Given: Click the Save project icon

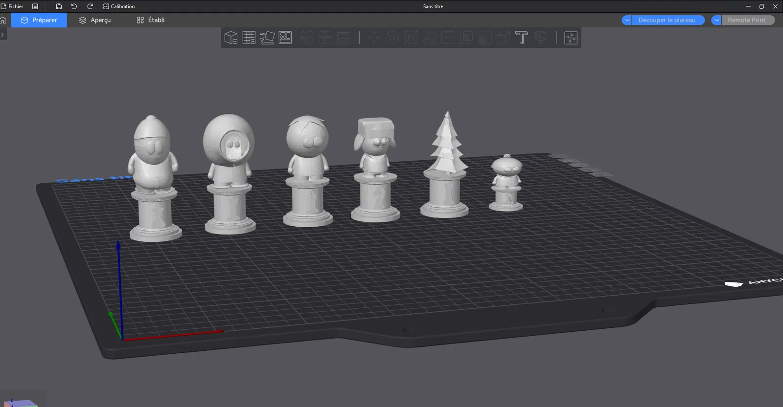Looking at the screenshot, I should pyautogui.click(x=59, y=6).
